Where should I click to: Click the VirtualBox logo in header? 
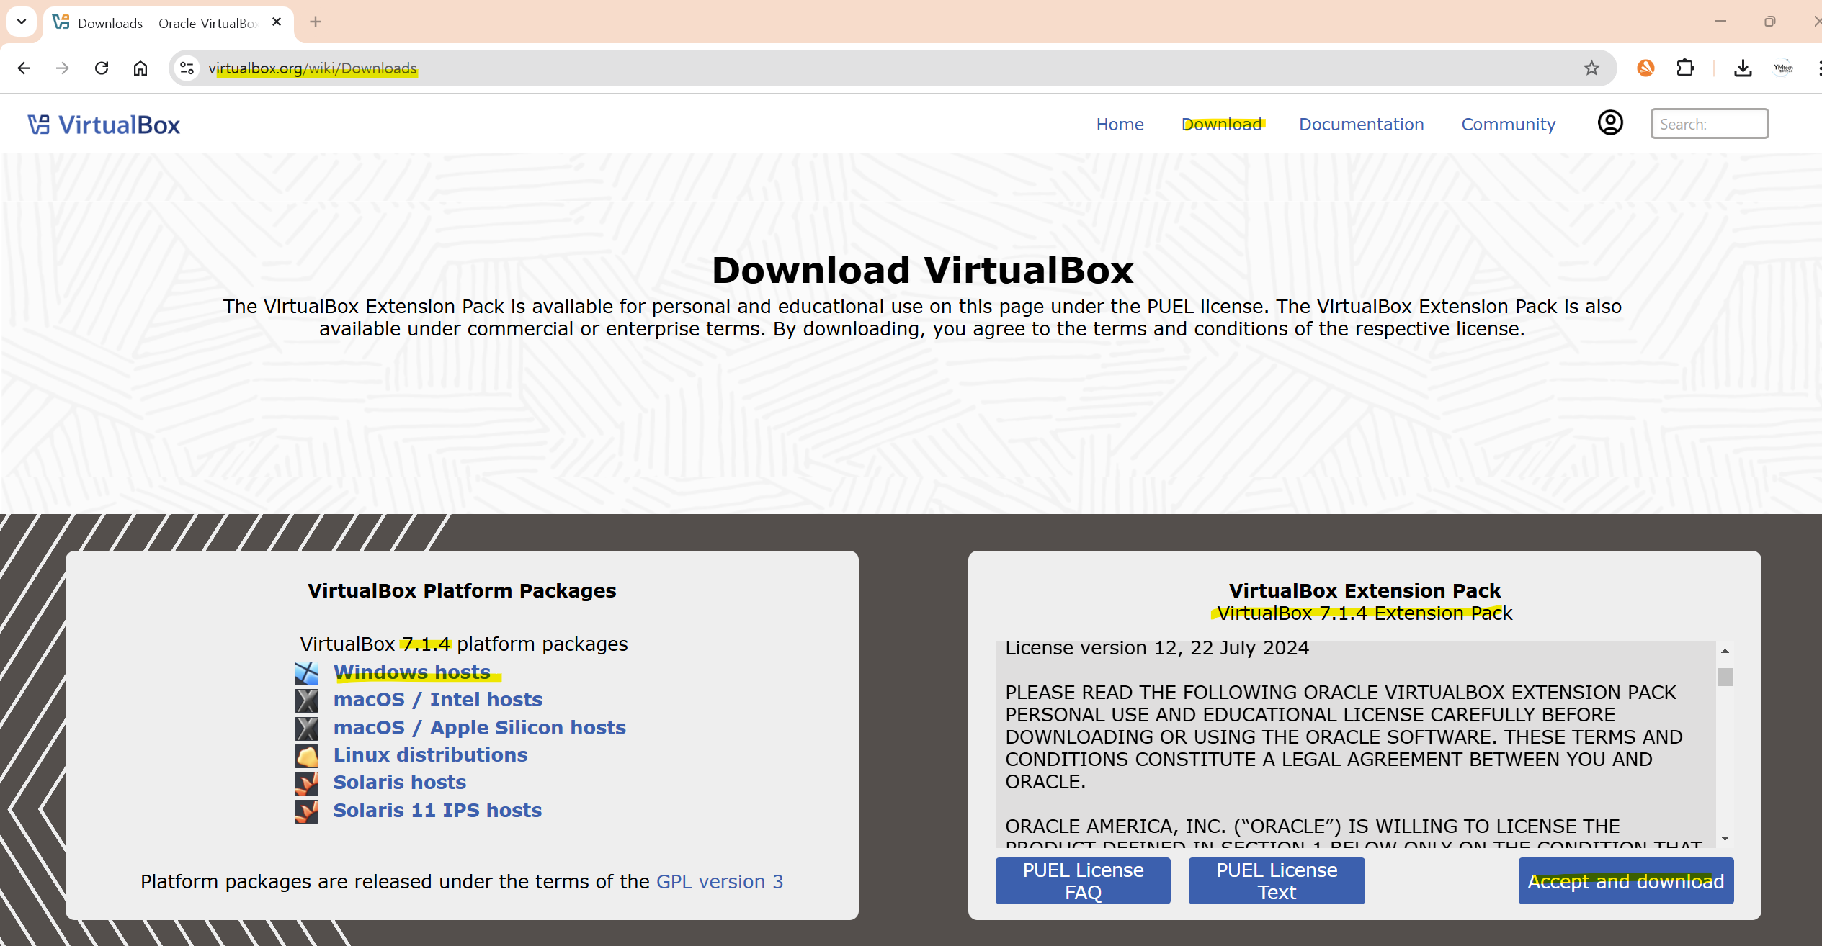click(104, 125)
